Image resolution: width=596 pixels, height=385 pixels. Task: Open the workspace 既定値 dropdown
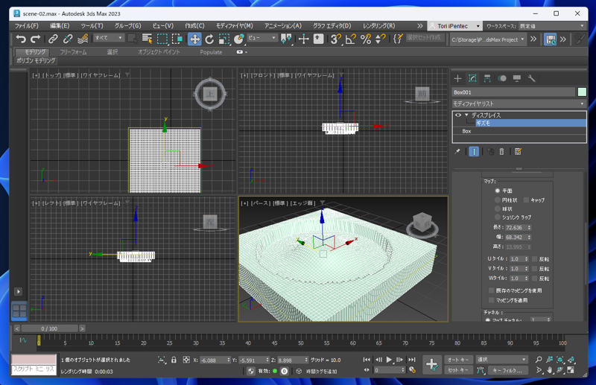552,26
